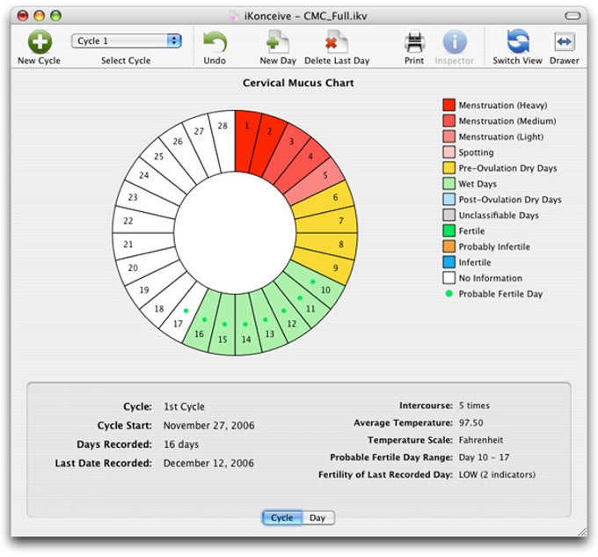The width and height of the screenshot is (598, 557).
Task: Click the December 12, 2006 date text
Action: coord(208,463)
